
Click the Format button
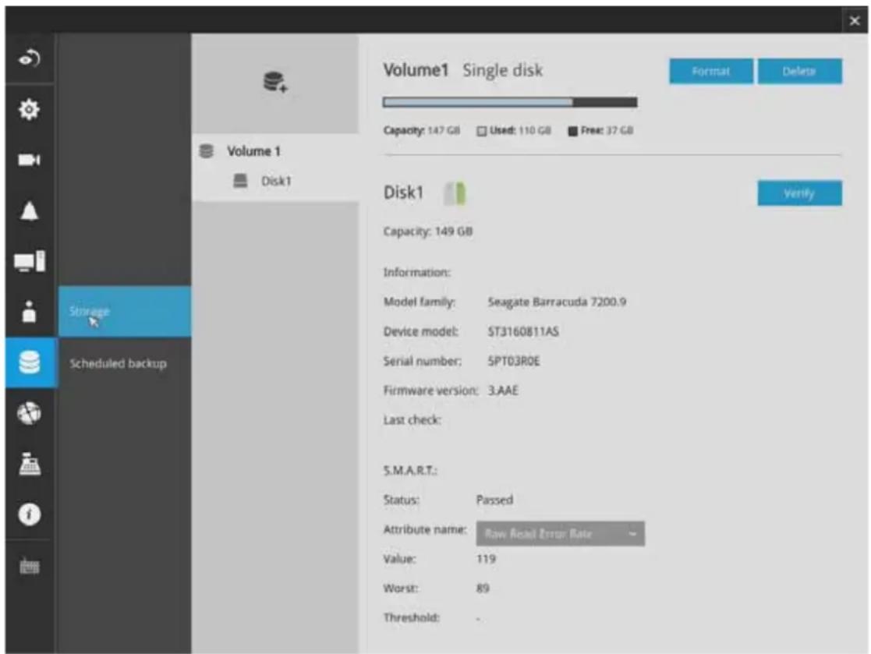point(711,72)
